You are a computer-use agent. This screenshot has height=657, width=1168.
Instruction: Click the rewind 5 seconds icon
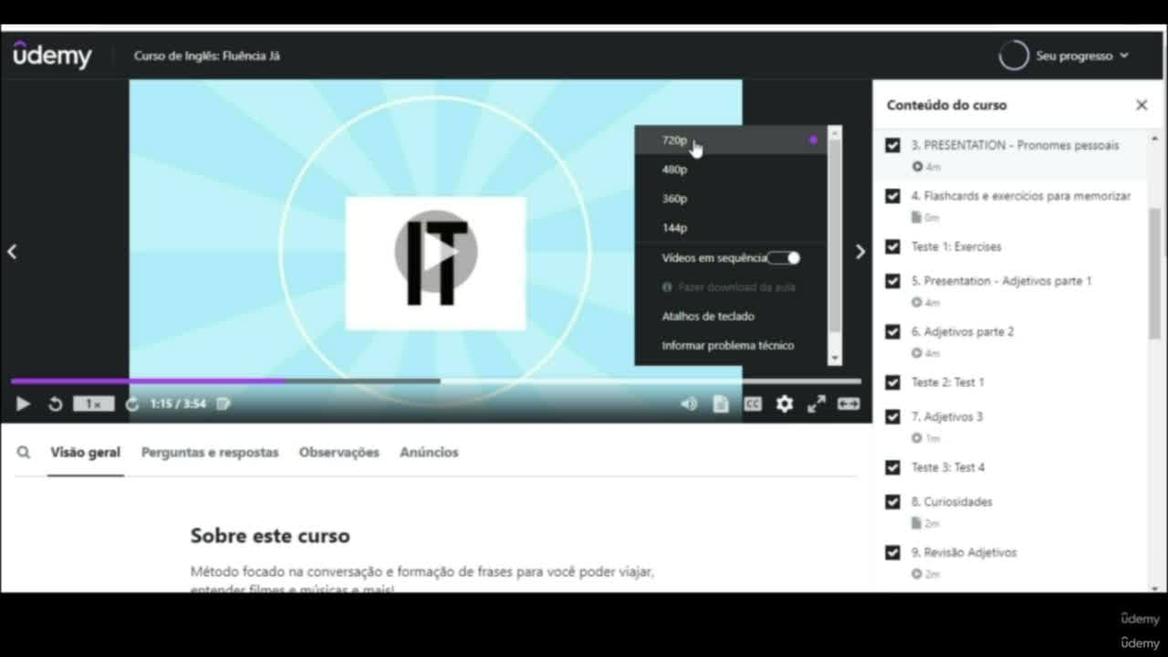pyautogui.click(x=55, y=403)
